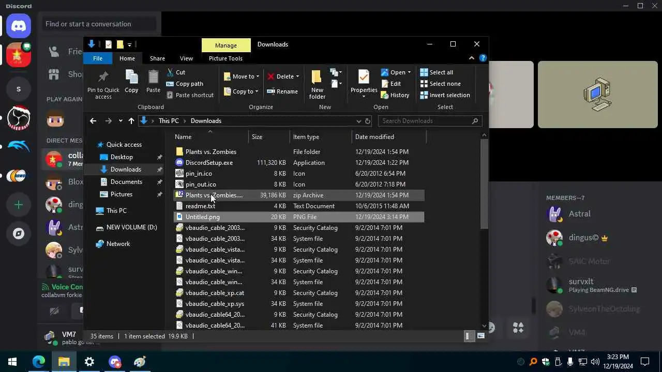Switch to Details view layout icon
Screen dimensions: 662x372
coord(468,336)
